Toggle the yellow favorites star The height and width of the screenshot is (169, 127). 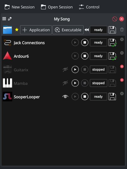(x=17, y=30)
